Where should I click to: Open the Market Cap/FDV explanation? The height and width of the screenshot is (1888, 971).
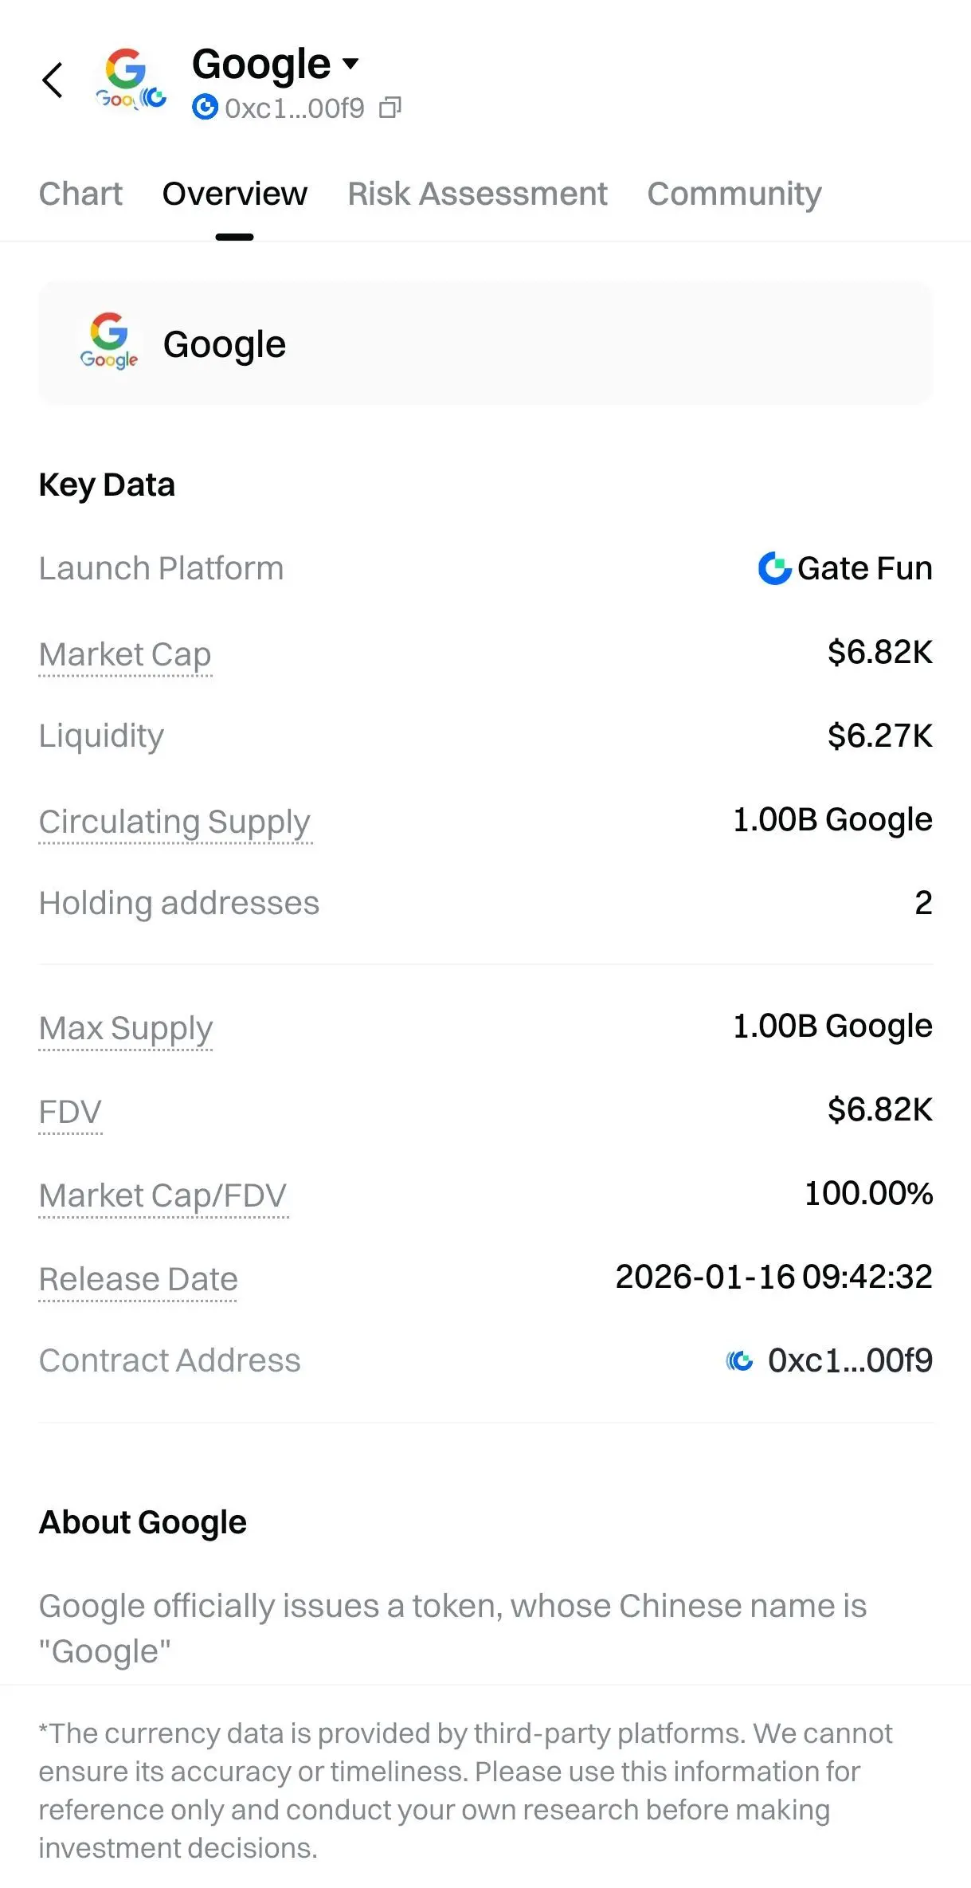[162, 1195]
